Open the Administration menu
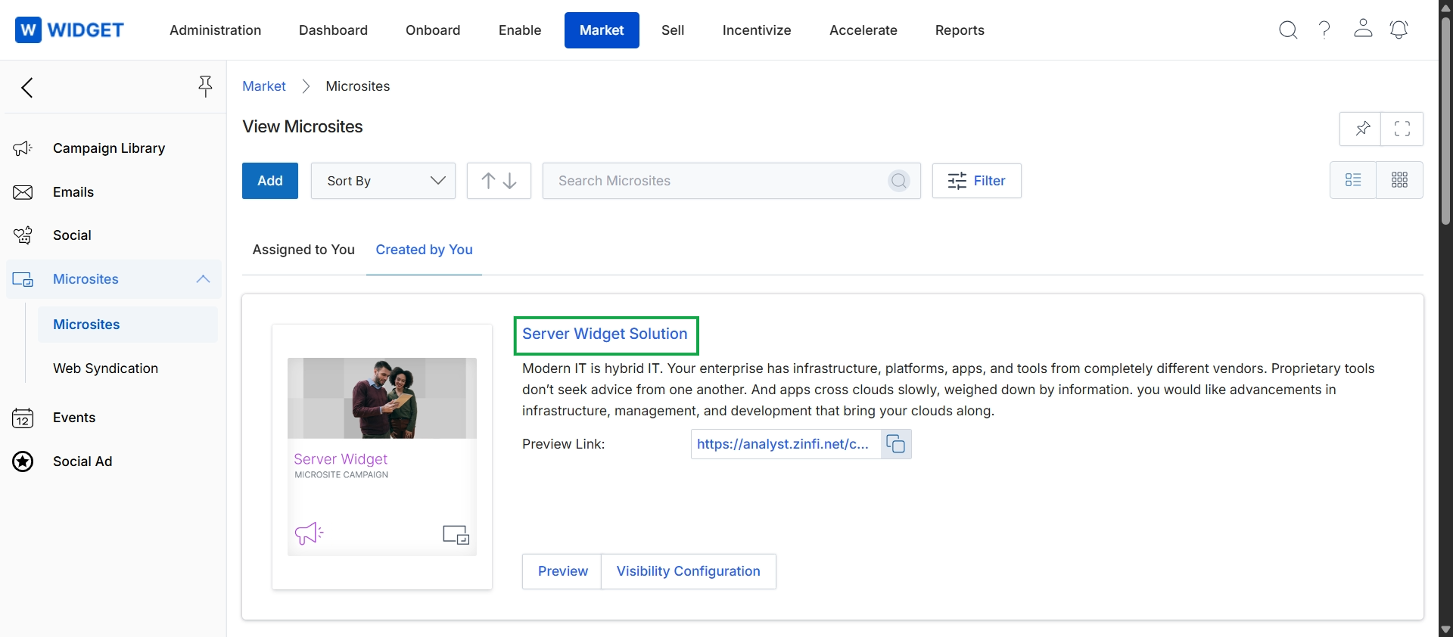Viewport: 1453px width, 637px height. (216, 30)
